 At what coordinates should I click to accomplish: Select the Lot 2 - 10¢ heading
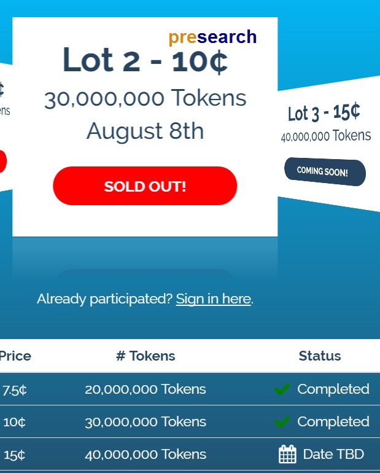pos(145,61)
